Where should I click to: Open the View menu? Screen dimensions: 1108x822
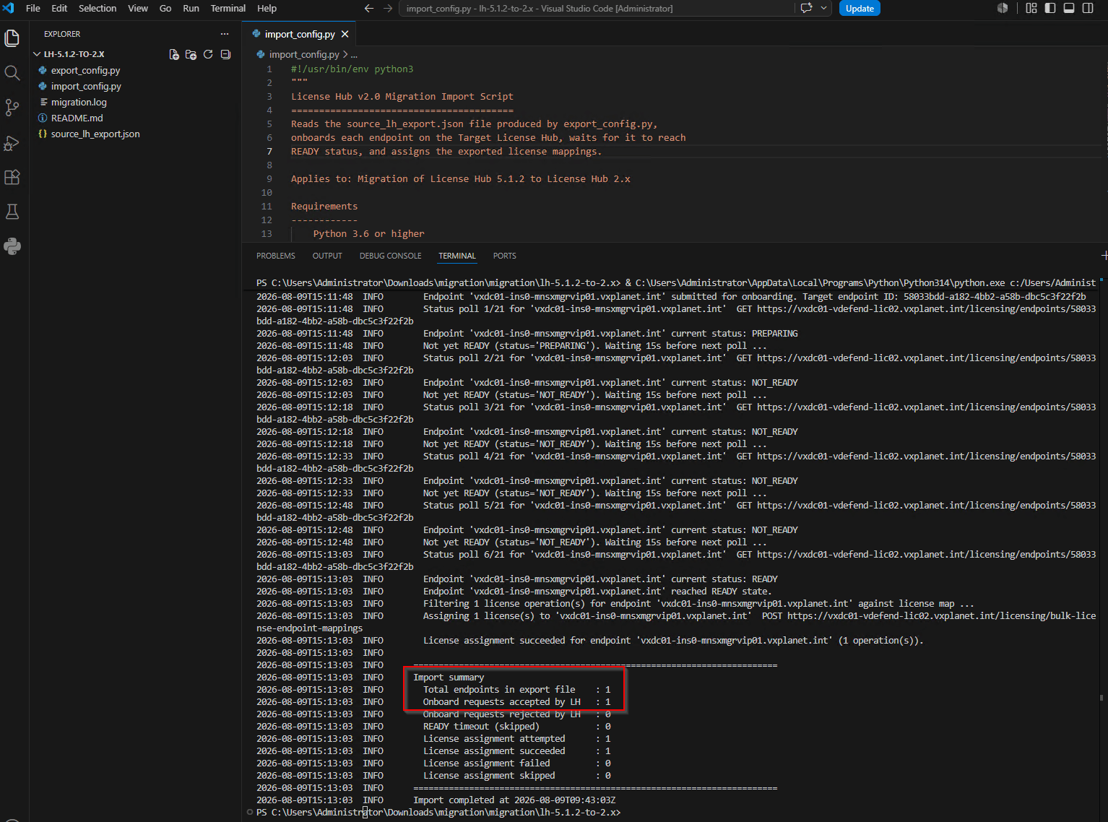(x=138, y=8)
